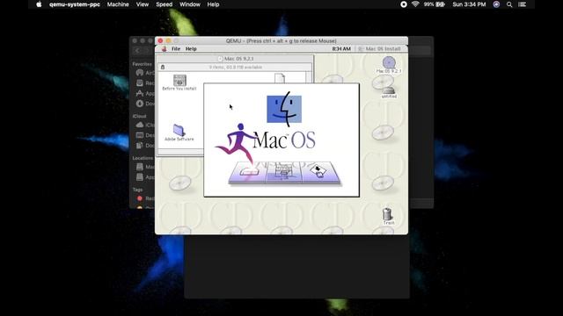Click the Mac OS 9.2.1 window title bar

[x=235, y=59]
